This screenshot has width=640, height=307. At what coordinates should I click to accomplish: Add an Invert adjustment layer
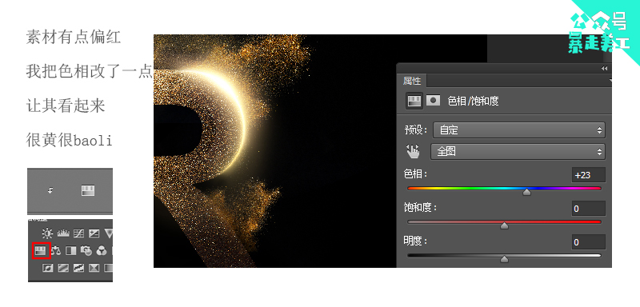coord(48,268)
